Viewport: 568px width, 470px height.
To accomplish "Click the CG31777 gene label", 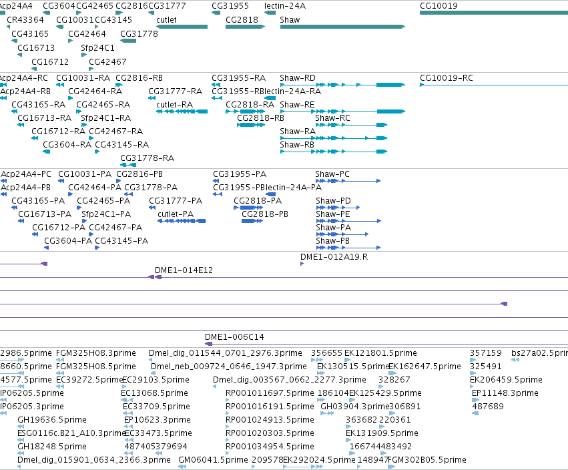I will click(x=167, y=6).
